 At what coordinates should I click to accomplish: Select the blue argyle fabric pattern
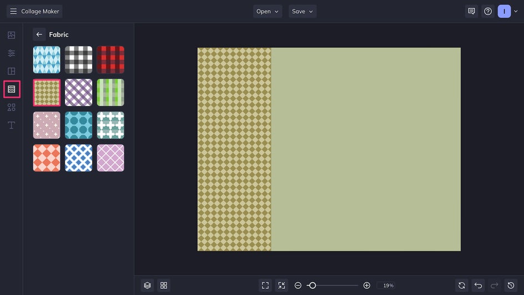47,60
